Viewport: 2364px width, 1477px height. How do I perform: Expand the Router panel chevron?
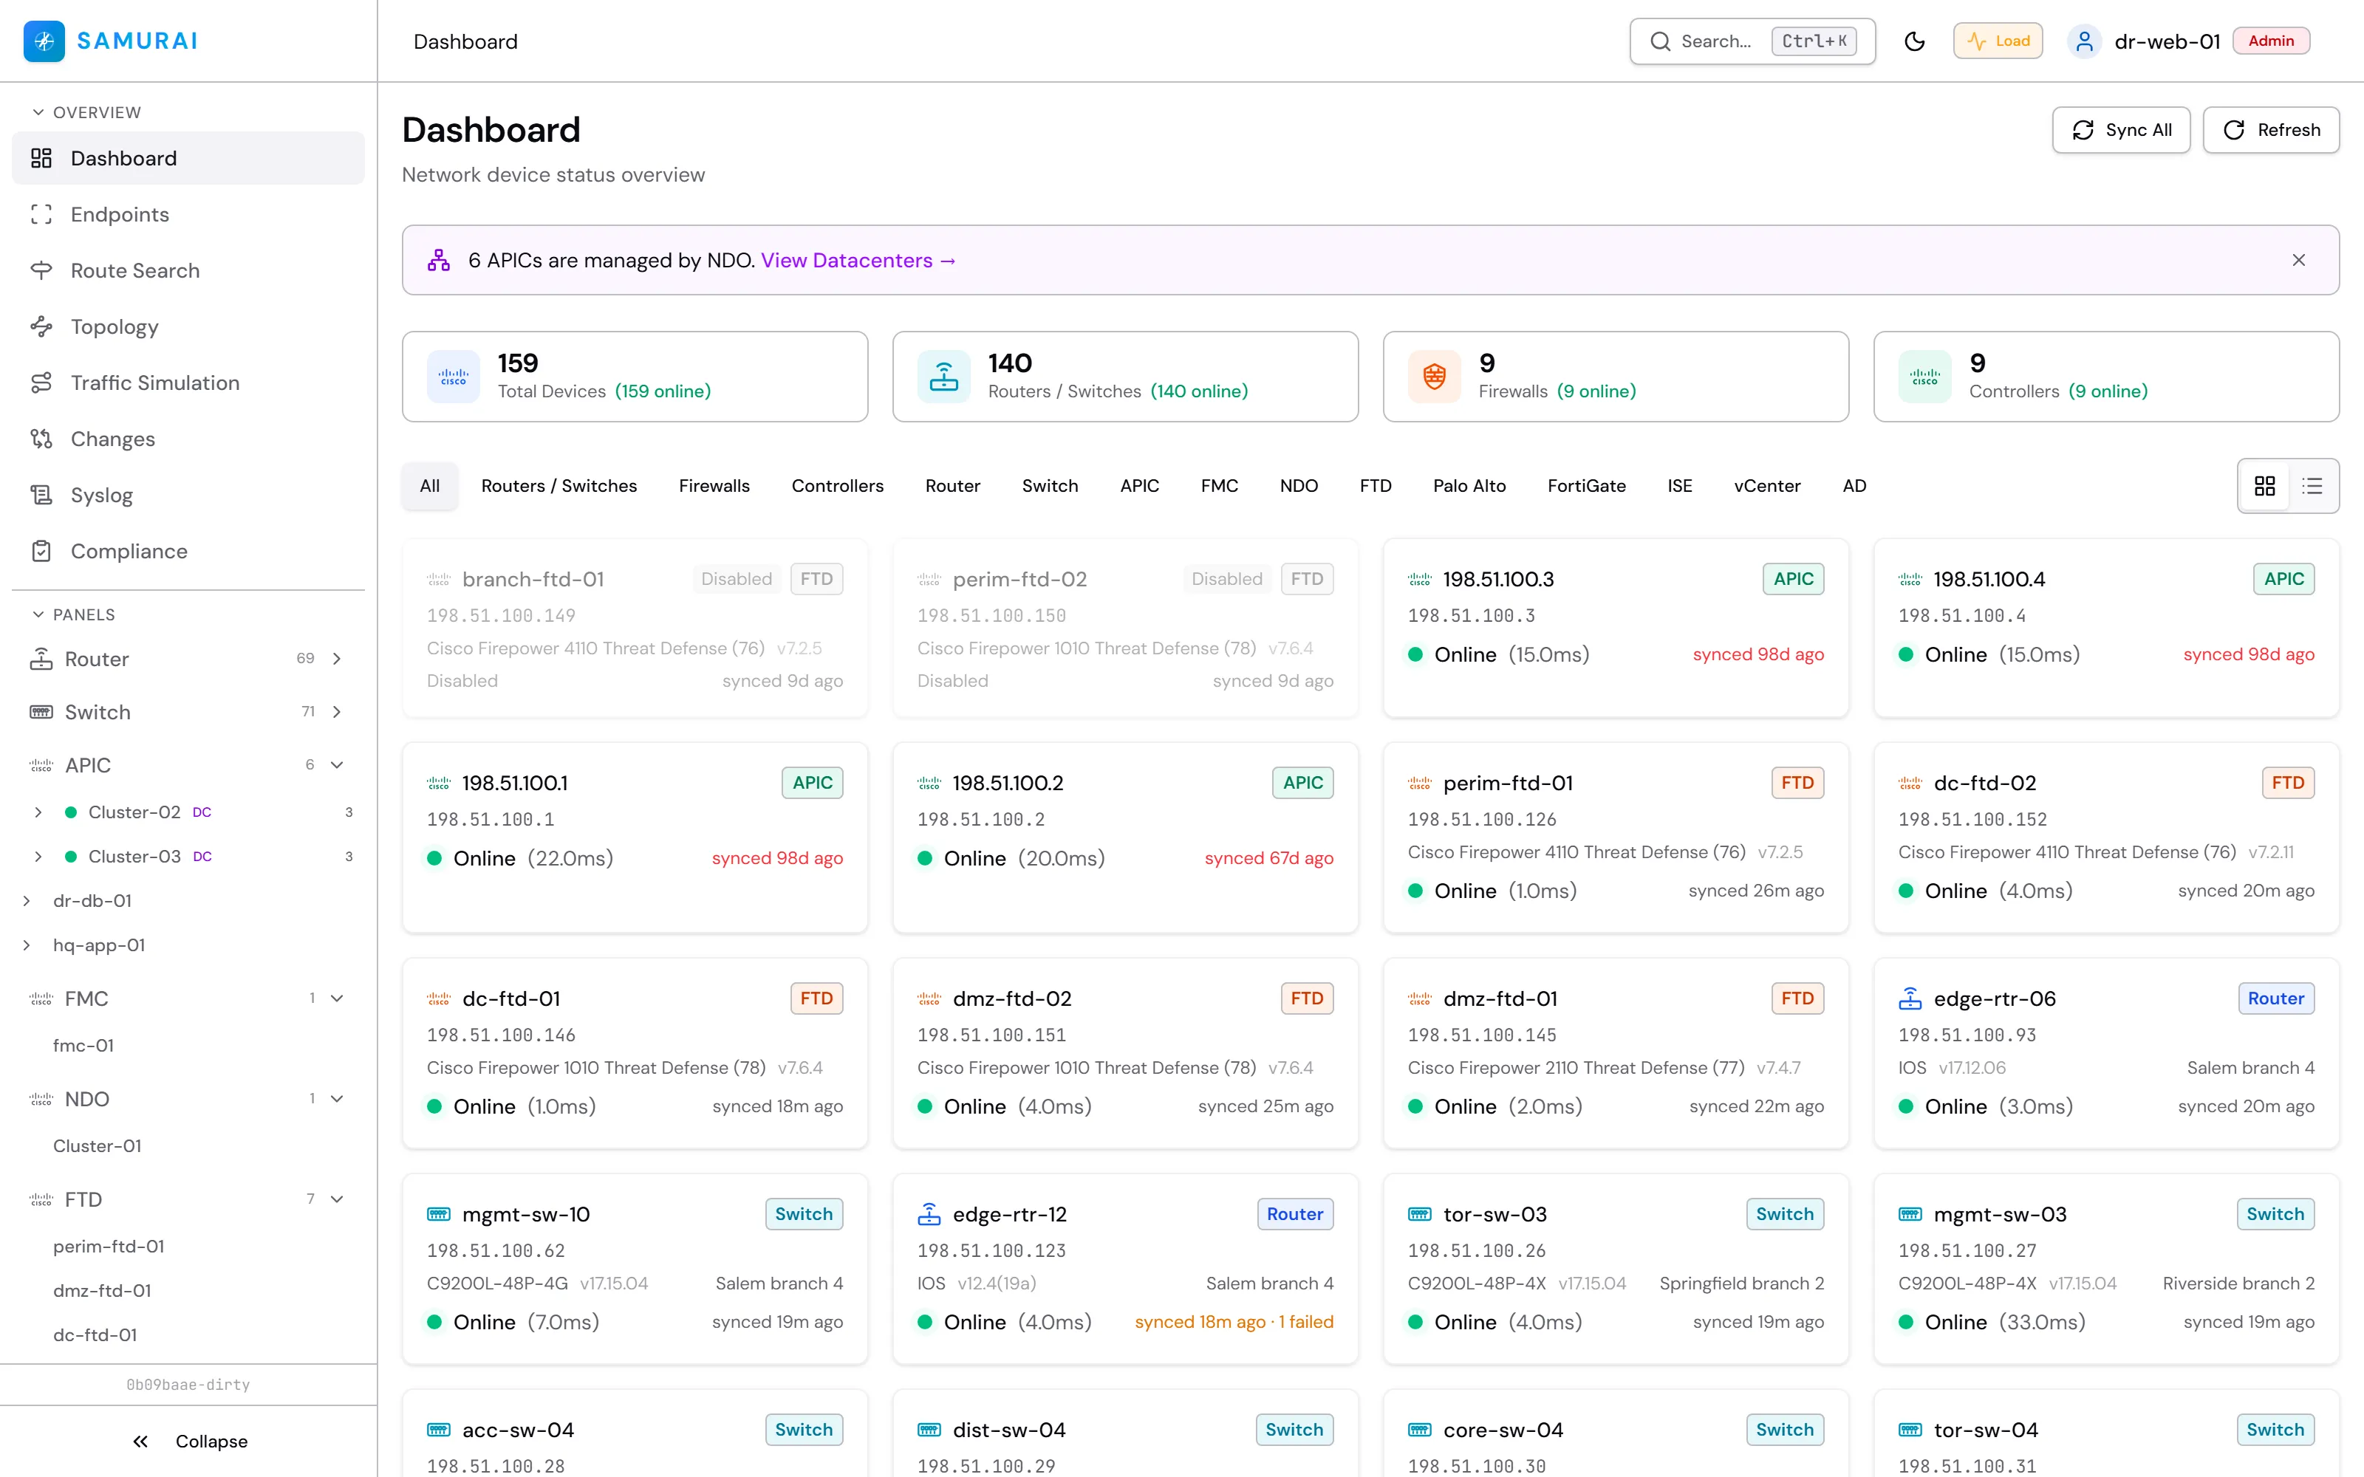point(337,659)
